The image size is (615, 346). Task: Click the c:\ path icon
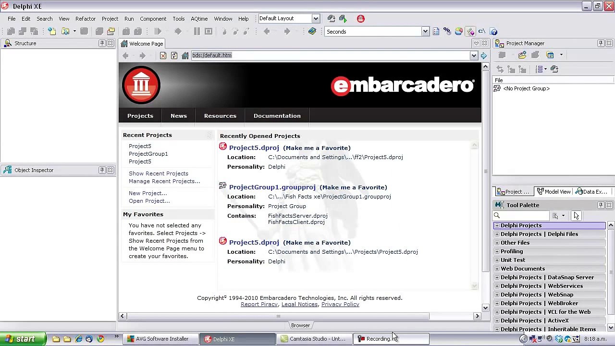tap(482, 31)
